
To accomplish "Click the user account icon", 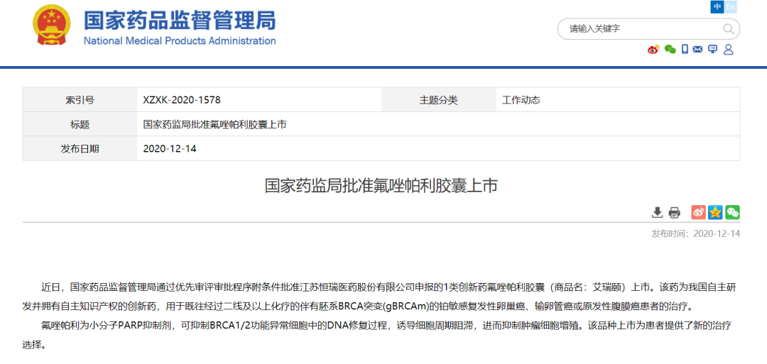I will point(729,50).
